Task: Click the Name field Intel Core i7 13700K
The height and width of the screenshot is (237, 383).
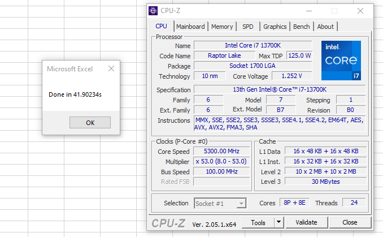Action: pyautogui.click(x=253, y=45)
